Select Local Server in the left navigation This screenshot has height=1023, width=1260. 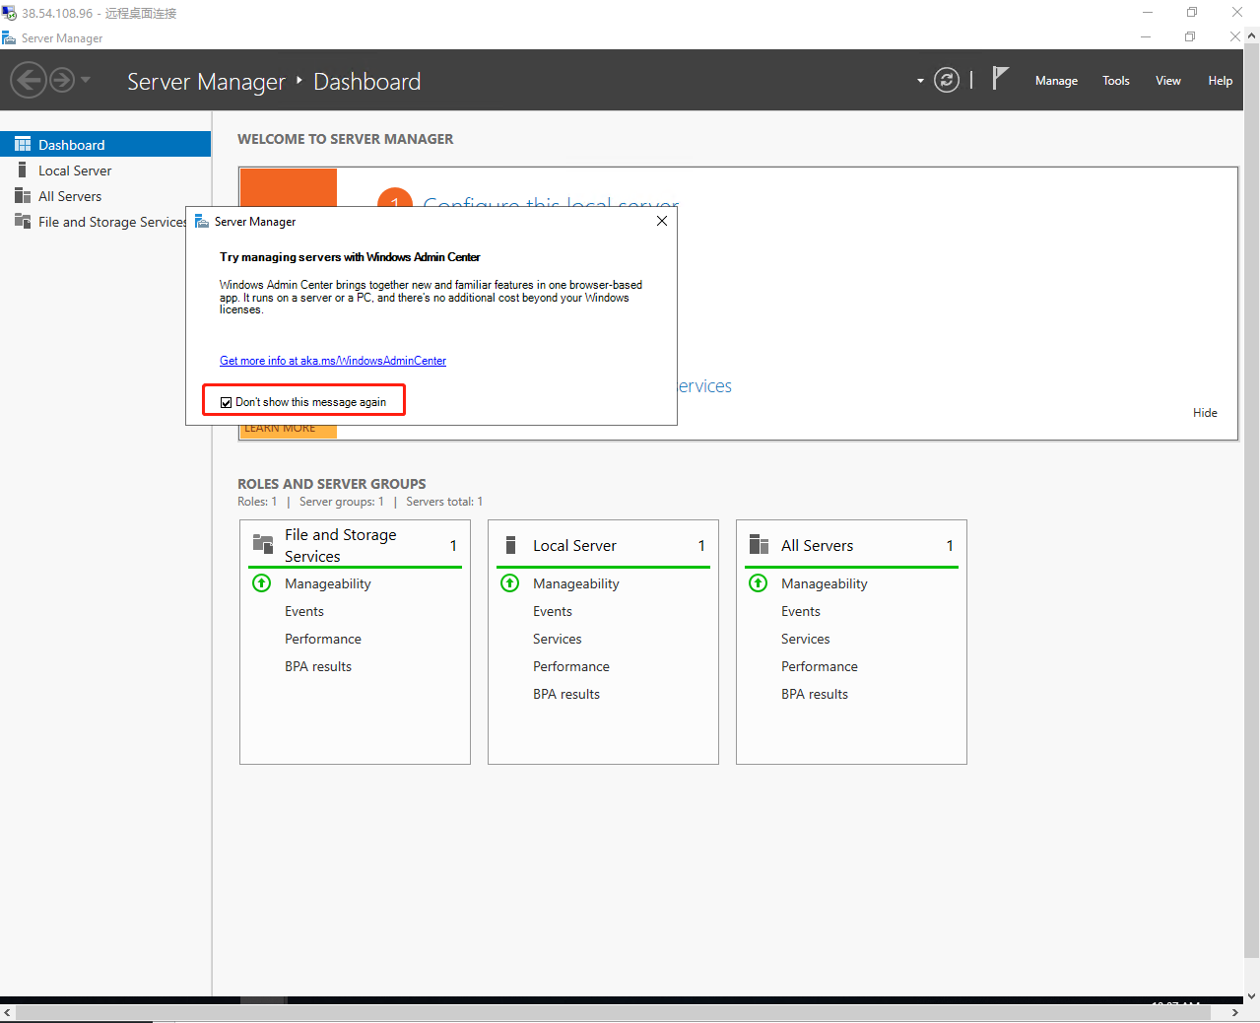[105, 170]
